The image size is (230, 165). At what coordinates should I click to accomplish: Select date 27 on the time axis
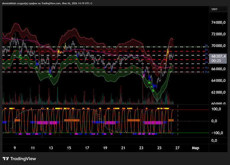pyautogui.click(x=177, y=147)
